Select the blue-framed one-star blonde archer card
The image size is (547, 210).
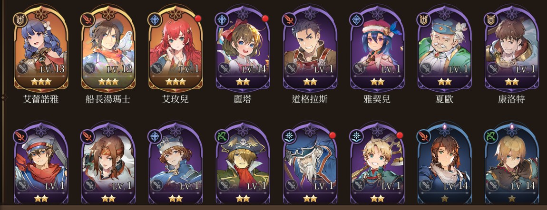coord(512,163)
